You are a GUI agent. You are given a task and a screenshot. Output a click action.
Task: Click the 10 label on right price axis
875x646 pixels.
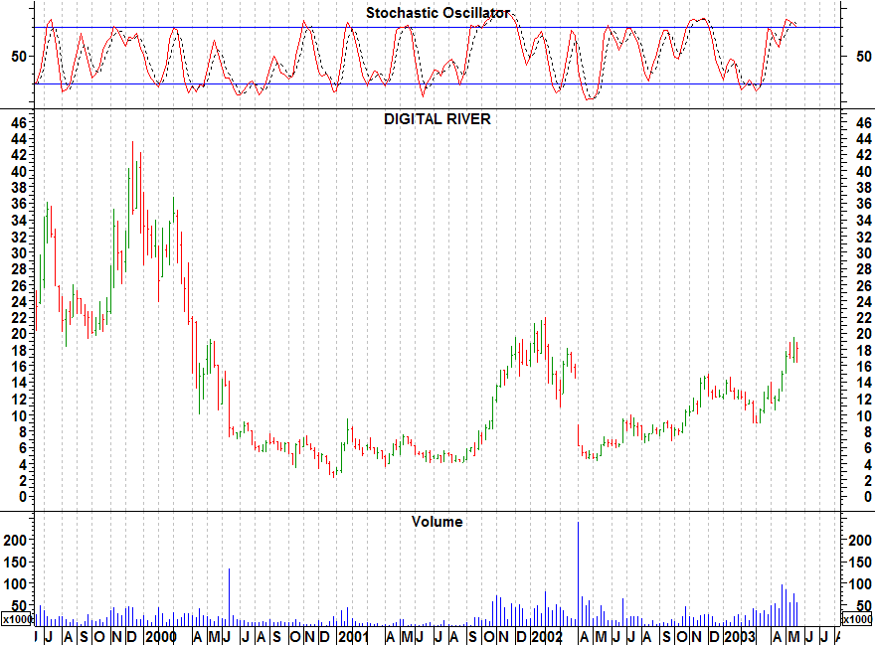click(x=863, y=415)
